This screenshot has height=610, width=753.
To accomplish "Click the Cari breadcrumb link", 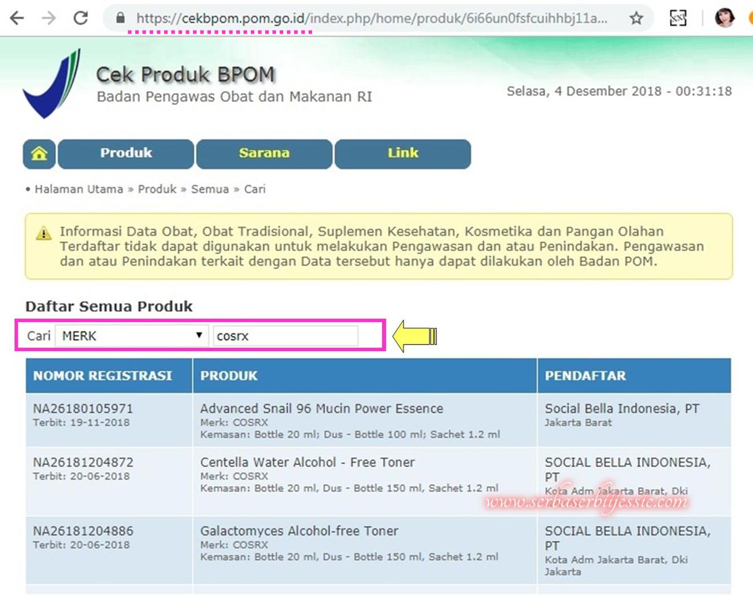I will [x=255, y=189].
